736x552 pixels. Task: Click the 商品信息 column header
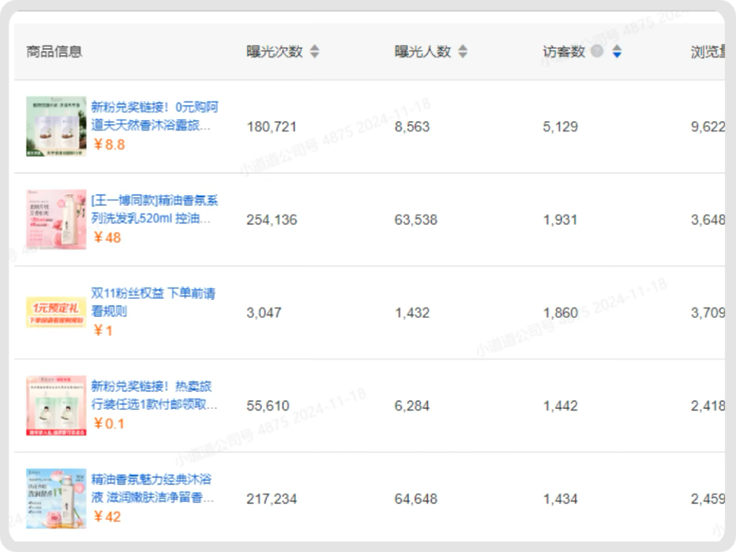point(55,52)
